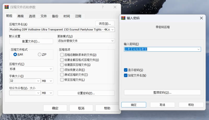The width and height of the screenshot is (209, 120).
Task: Expand the 更新模式 dropdown
Action: point(113,41)
